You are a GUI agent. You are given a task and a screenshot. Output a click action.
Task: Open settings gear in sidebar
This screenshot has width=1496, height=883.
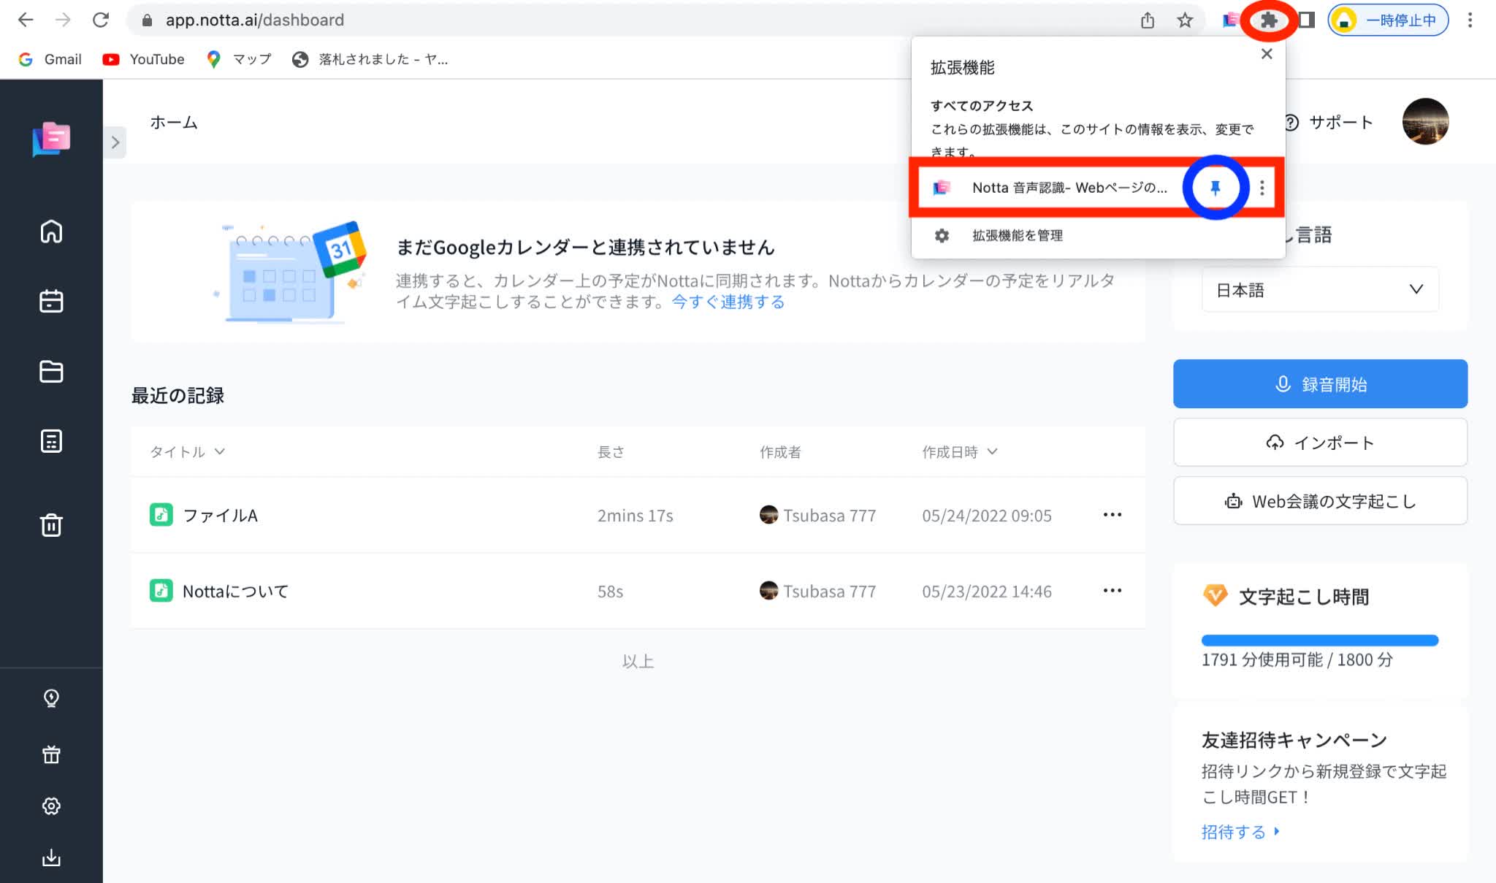[51, 806]
